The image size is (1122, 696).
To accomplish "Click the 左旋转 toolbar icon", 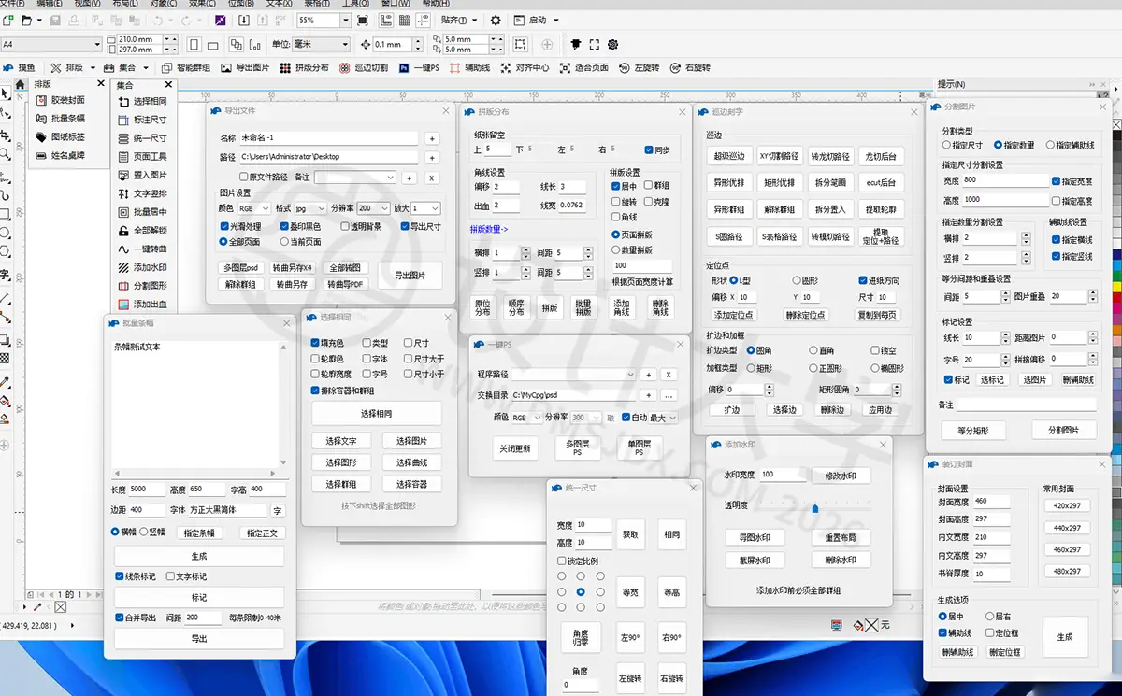I will click(626, 68).
